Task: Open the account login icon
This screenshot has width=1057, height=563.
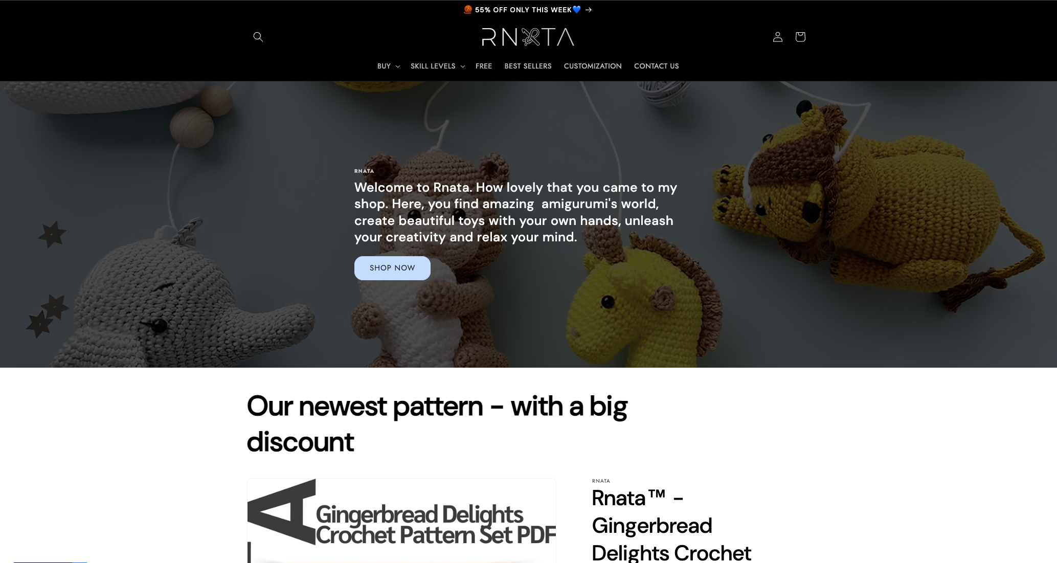Action: (777, 37)
